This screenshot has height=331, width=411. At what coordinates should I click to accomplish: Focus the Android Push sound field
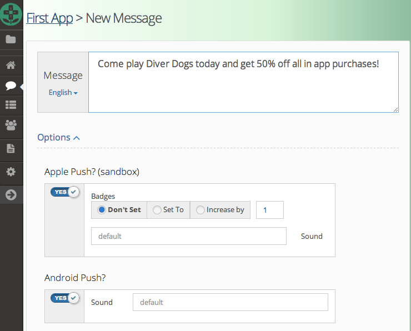pos(230,302)
